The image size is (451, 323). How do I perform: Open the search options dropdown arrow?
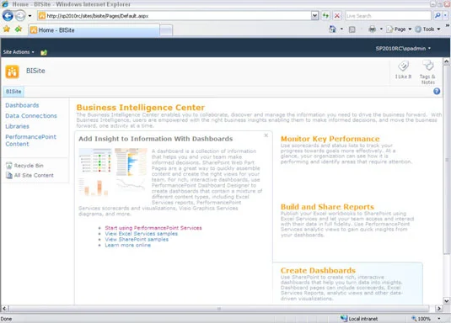tap(446, 15)
